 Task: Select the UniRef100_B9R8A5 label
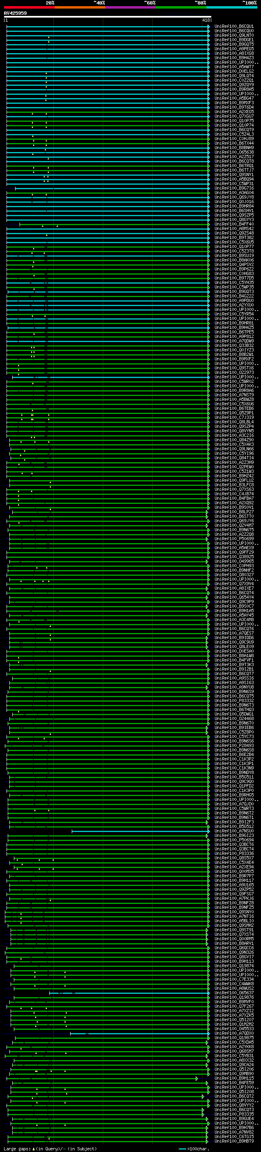pos(234,89)
